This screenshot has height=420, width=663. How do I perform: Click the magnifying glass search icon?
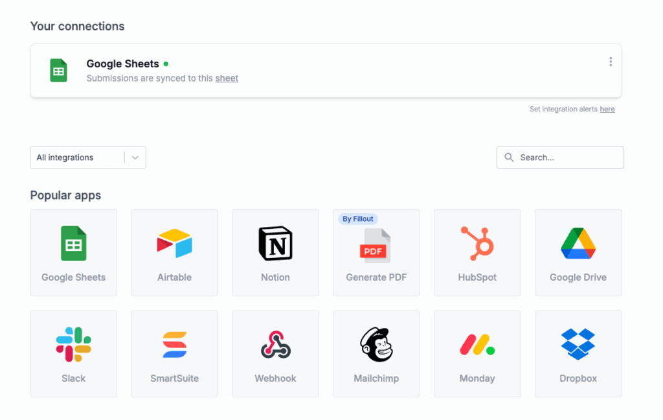tap(510, 157)
